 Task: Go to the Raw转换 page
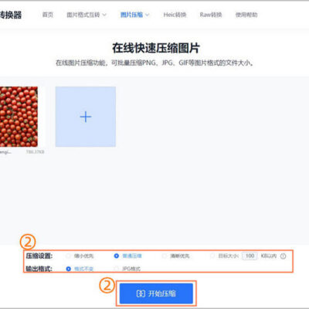[x=211, y=15]
